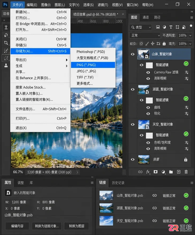This screenshot has height=235, width=195.
Task: Open blending options for 曲线 filter
Action: click(187, 107)
